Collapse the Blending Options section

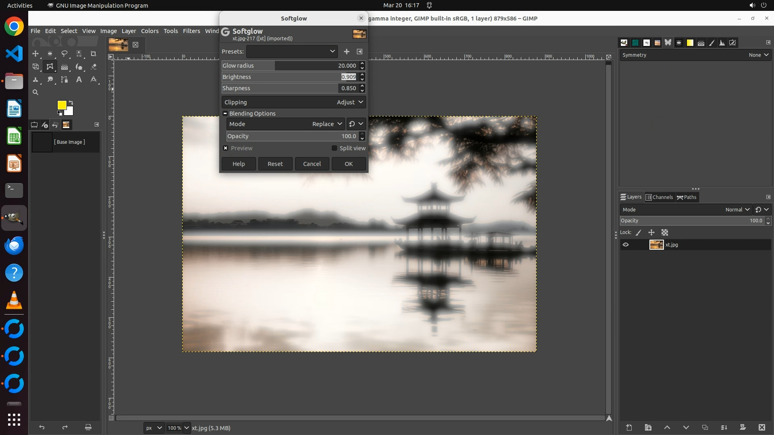click(x=225, y=114)
